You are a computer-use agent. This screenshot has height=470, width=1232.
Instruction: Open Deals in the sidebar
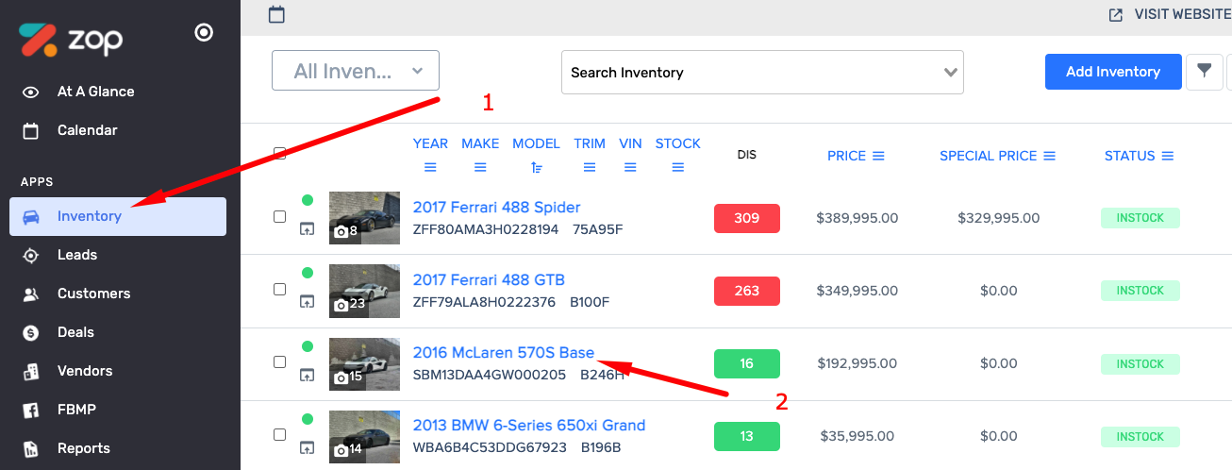75,332
